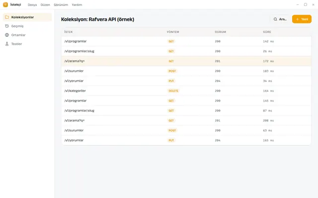Switch to Geçmiş section

(27, 26)
